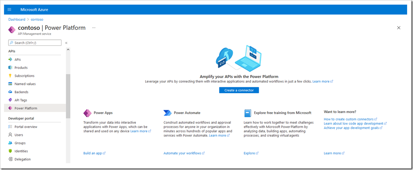
Task: Open the Azure hamburger portal menu
Action: click(9, 9)
